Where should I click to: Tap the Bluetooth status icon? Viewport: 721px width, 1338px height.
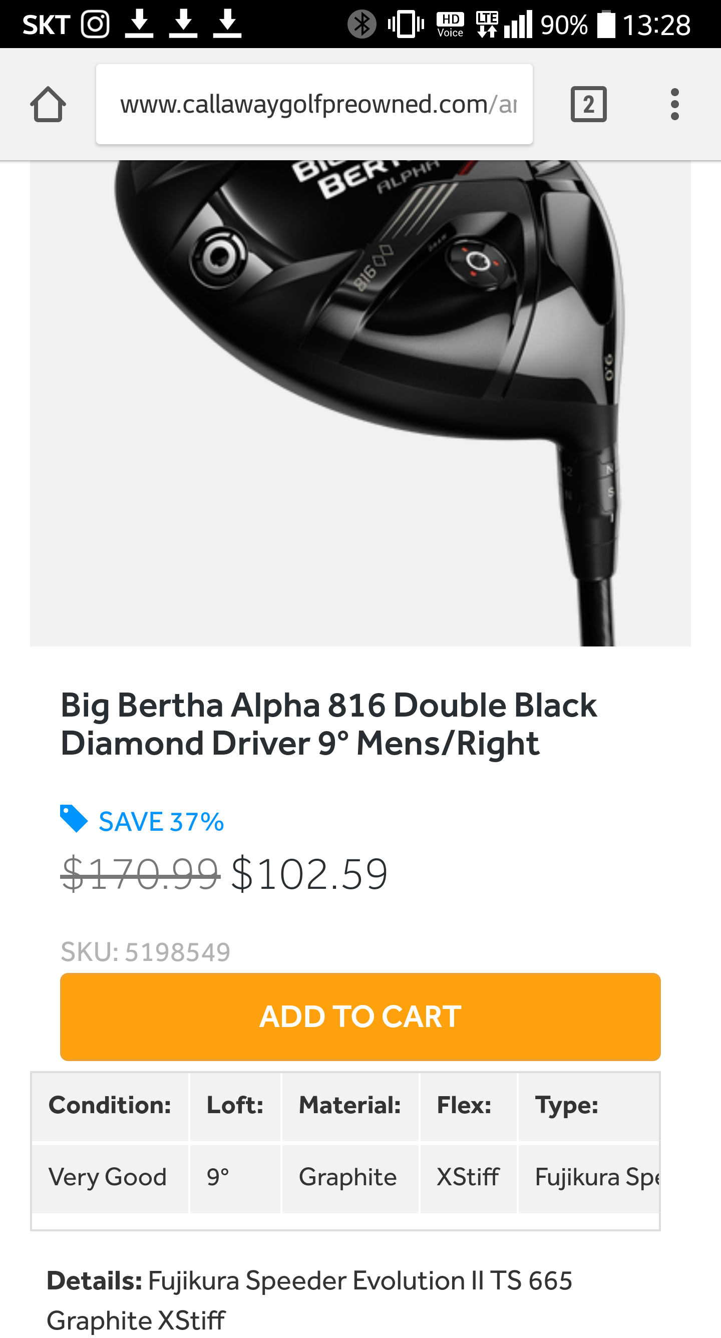[x=362, y=25]
